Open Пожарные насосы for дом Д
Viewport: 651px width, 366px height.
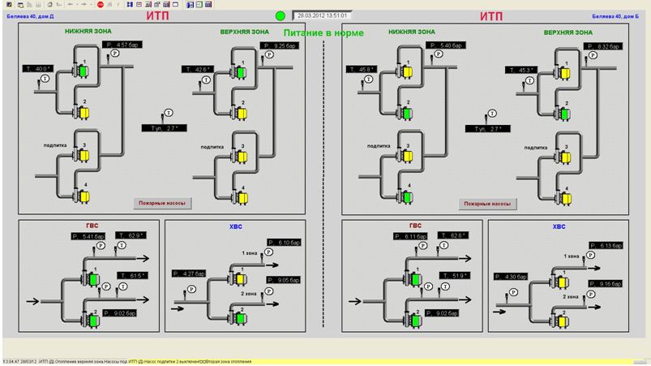tap(162, 204)
